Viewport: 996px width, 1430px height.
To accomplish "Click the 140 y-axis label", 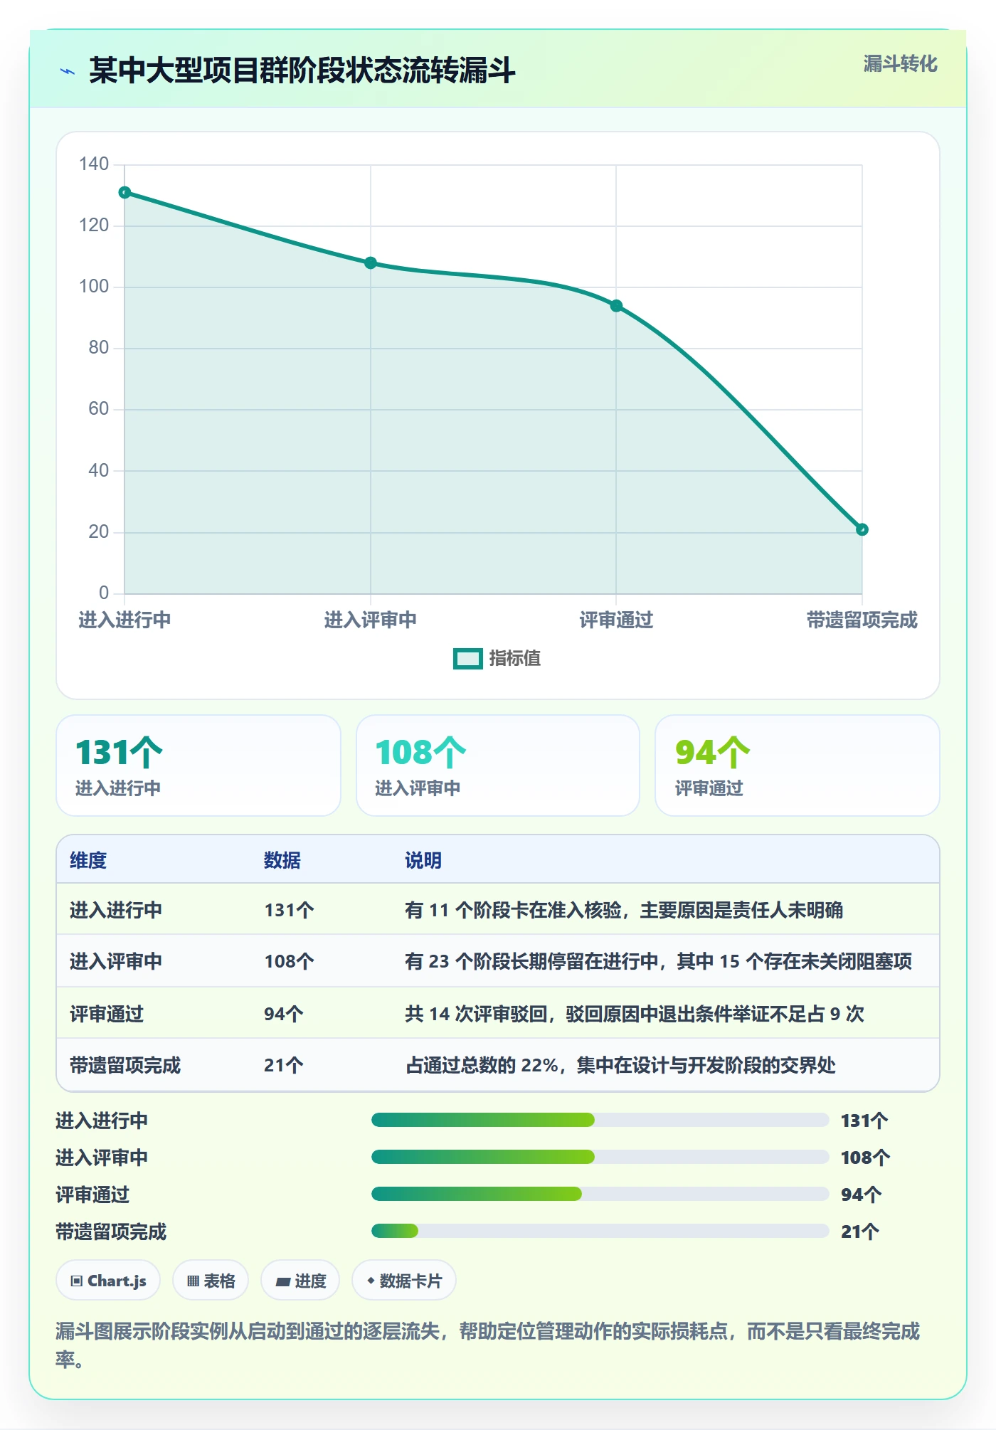I will [94, 164].
